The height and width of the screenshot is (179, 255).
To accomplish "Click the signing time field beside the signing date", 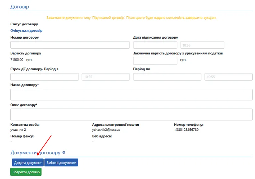I will click(x=202, y=45).
